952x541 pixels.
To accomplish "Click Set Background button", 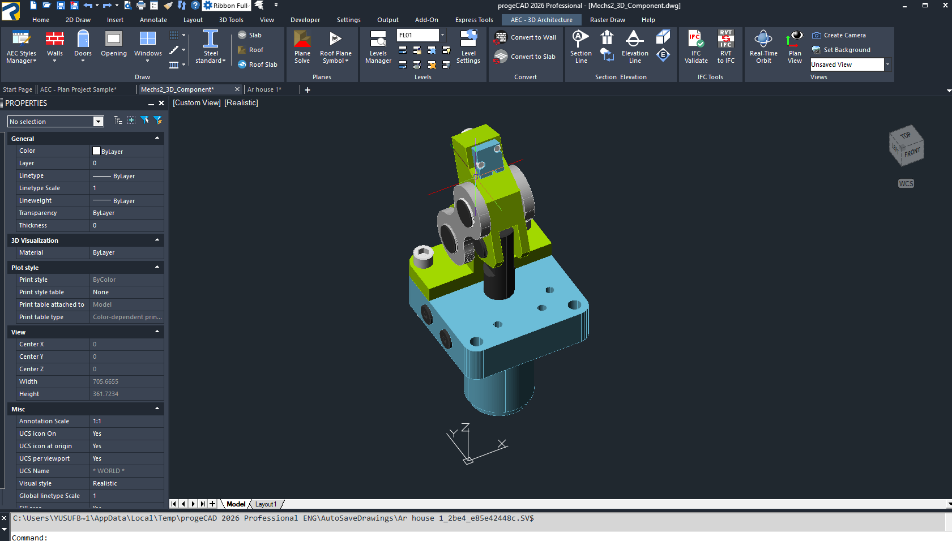I will 841,50.
